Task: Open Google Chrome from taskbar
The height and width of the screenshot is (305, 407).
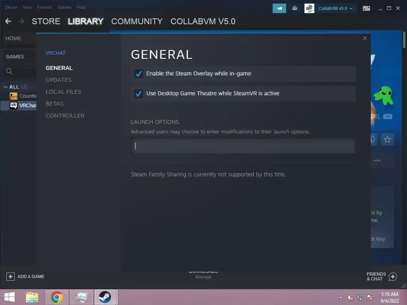Action: [x=56, y=297]
